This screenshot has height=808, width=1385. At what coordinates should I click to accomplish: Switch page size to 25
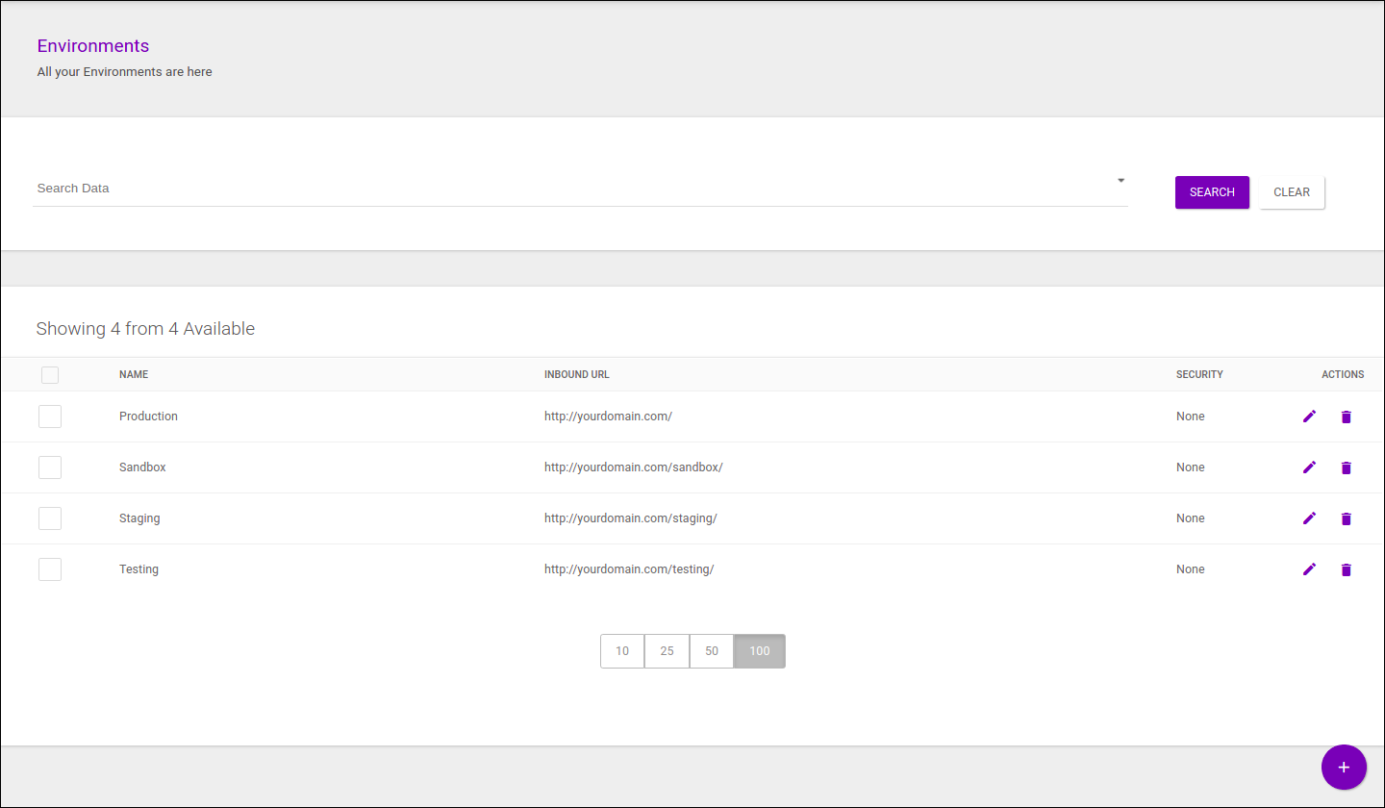pyautogui.click(x=667, y=651)
